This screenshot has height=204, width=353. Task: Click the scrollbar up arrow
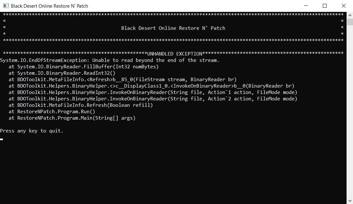(349, 15)
